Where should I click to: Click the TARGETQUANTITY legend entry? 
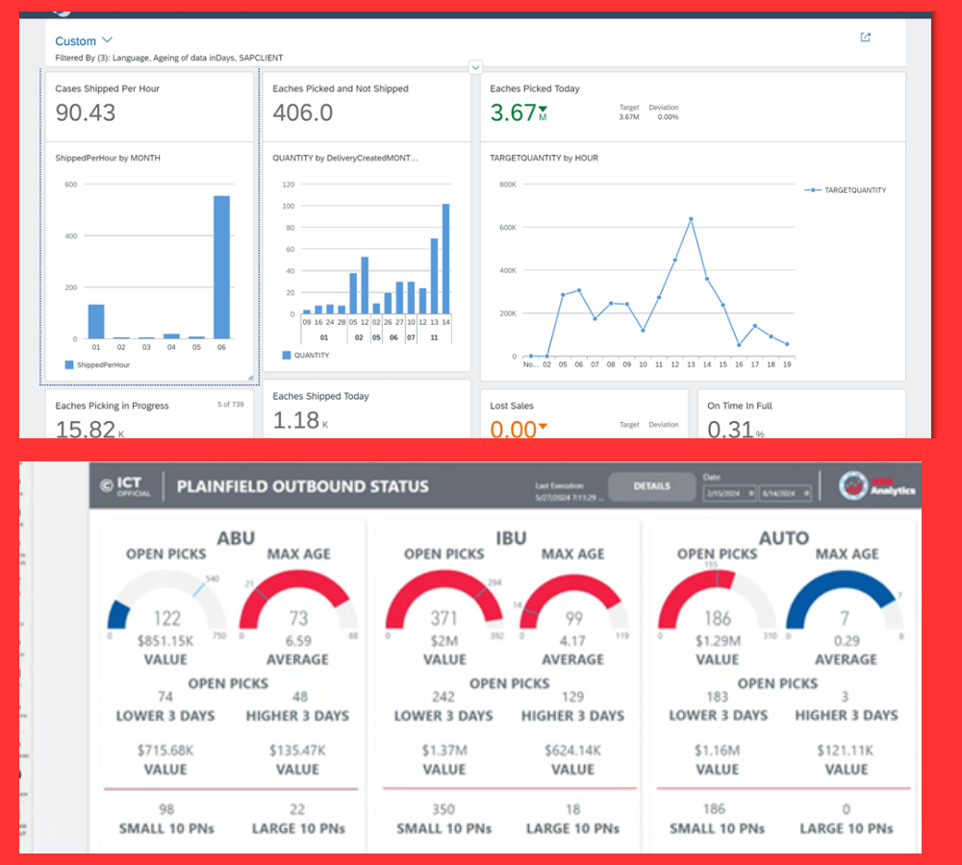point(846,190)
